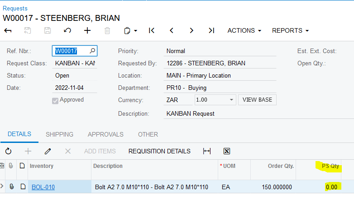Viewport: 354px width, 211px height.
Task: Expand the REPORTS menu
Action: tap(290, 30)
